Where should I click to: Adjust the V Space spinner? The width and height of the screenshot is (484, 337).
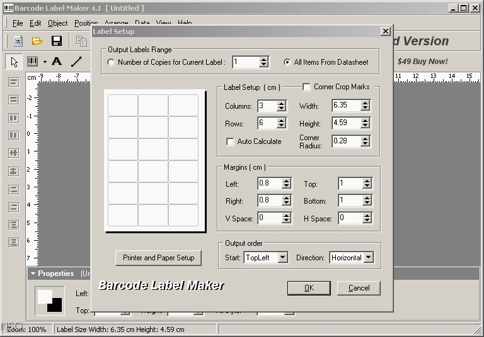[287, 218]
